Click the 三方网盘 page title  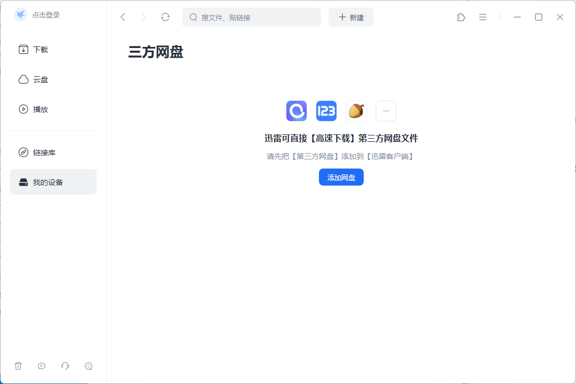[x=156, y=52]
